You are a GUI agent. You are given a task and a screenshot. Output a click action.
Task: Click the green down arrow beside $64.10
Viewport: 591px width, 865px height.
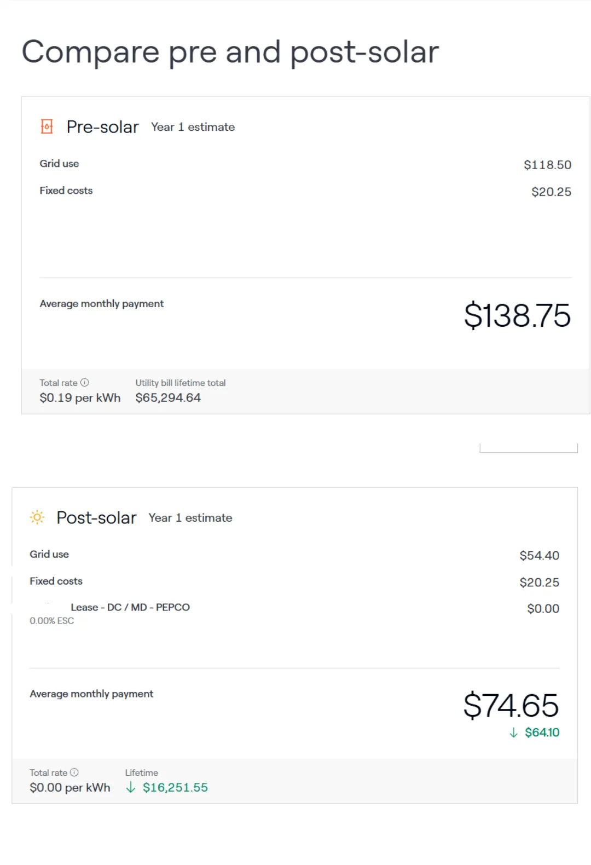pos(513,733)
